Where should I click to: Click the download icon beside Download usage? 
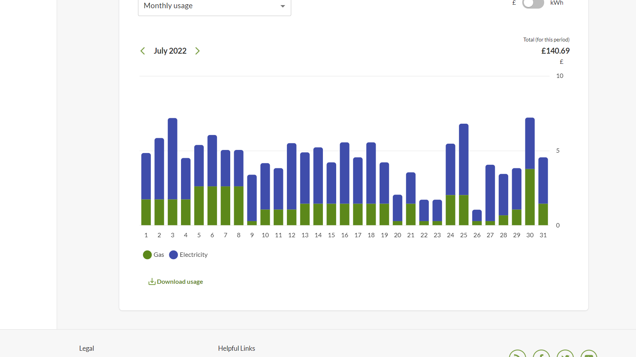point(152,282)
